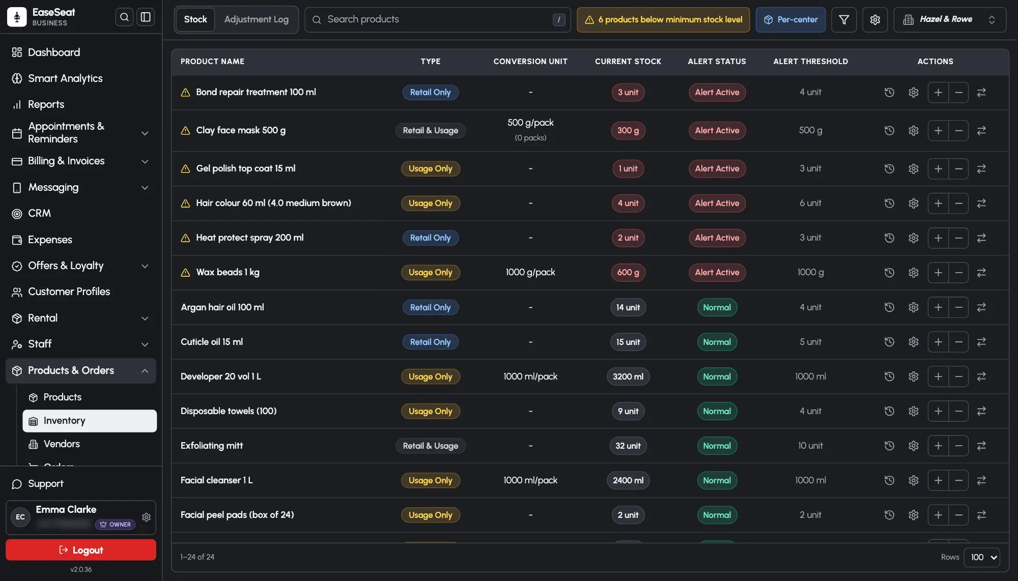Toggle the Per-center view button
Screen dimensions: 1018x581
click(790, 19)
